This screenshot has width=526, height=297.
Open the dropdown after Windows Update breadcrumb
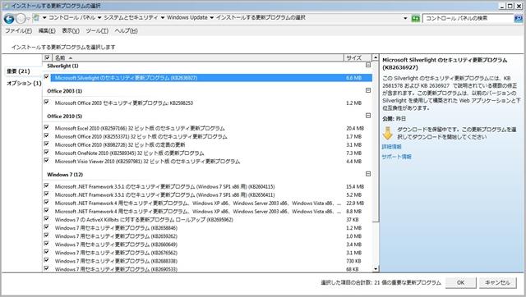pyautogui.click(x=212, y=18)
